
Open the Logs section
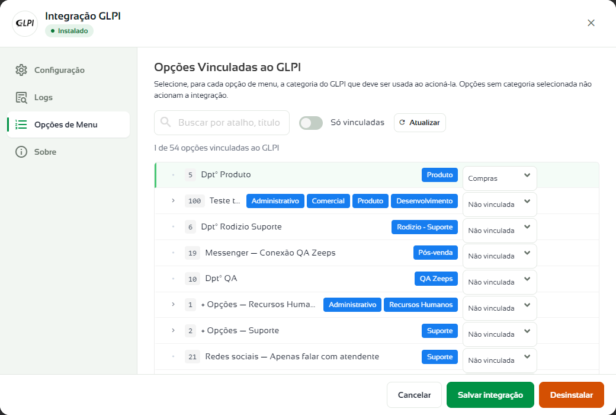click(68, 98)
